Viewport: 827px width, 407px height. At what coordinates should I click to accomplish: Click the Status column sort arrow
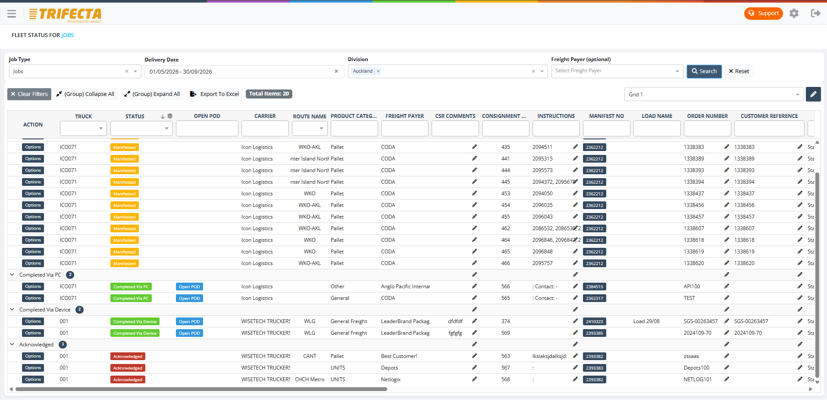tap(163, 117)
